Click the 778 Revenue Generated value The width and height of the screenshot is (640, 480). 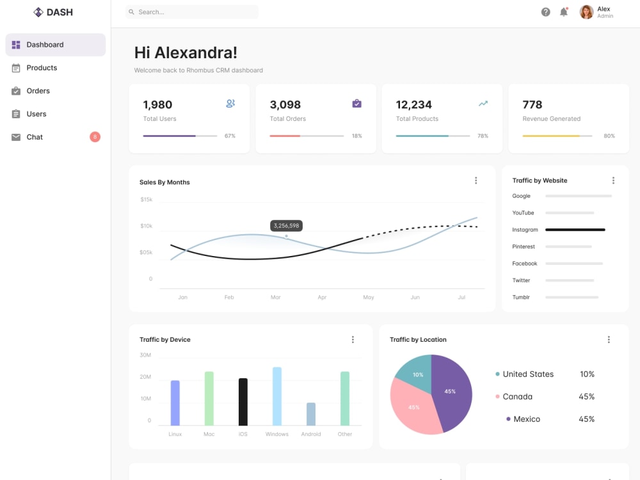tap(532, 105)
